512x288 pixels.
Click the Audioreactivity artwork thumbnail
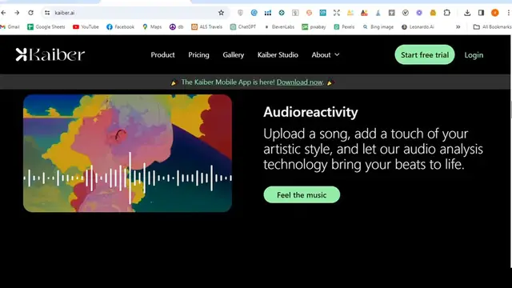(x=127, y=153)
